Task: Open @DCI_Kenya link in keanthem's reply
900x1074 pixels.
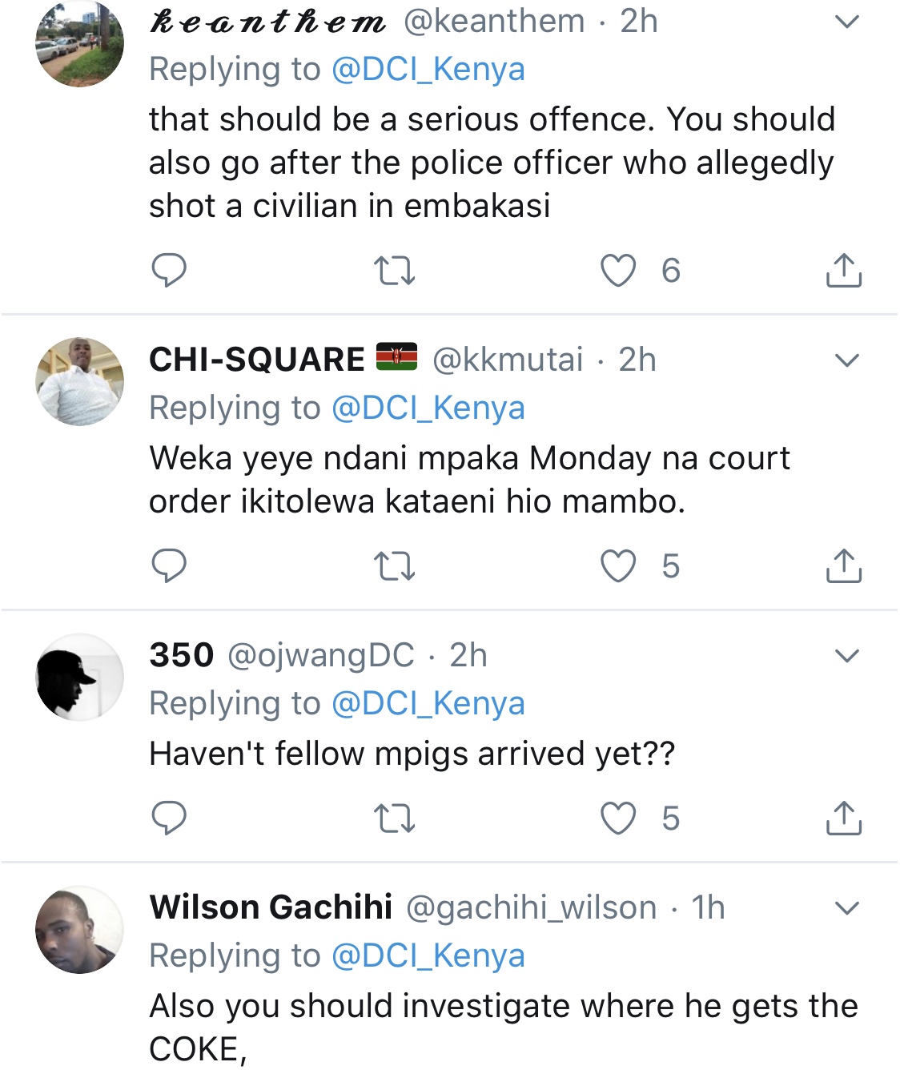Action: click(x=428, y=69)
